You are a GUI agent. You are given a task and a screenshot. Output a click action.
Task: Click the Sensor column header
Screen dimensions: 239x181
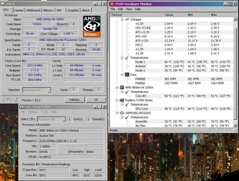pos(136,15)
